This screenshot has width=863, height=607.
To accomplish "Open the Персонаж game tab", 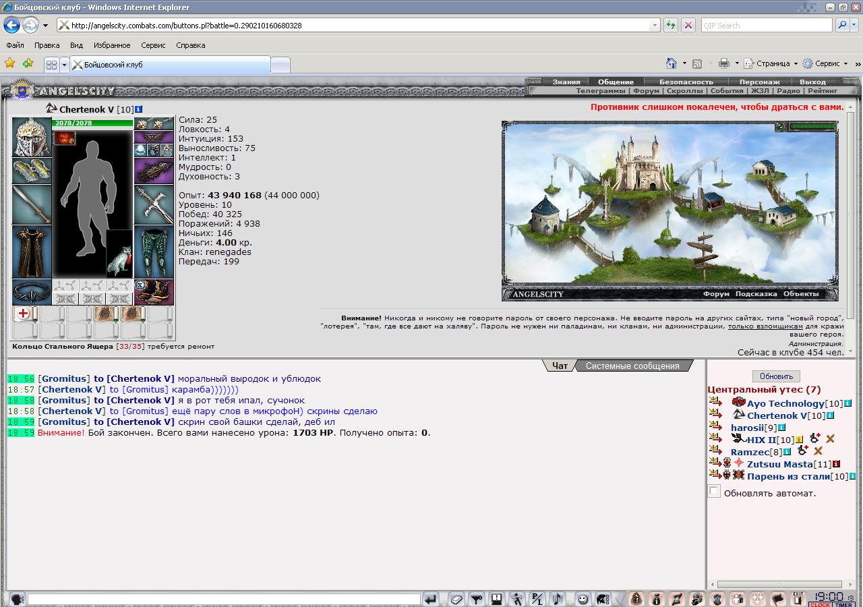I will click(x=759, y=82).
